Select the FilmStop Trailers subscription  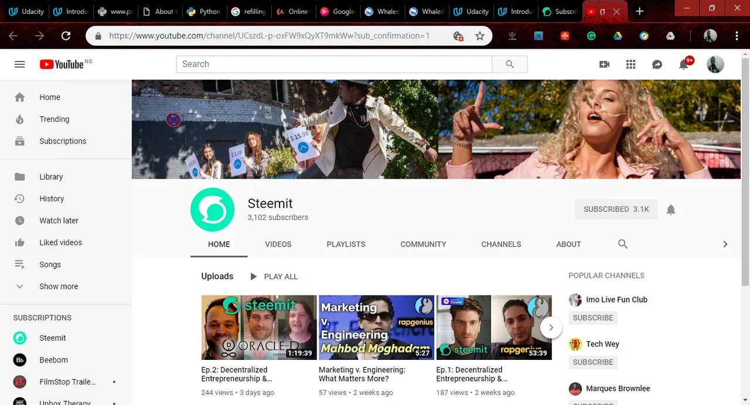[x=66, y=382]
